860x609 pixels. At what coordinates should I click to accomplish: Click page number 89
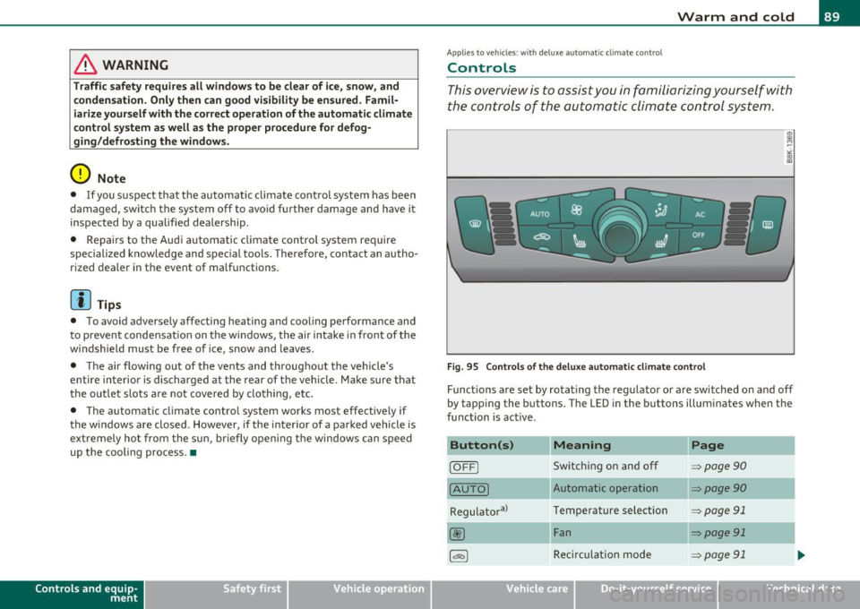tap(831, 16)
